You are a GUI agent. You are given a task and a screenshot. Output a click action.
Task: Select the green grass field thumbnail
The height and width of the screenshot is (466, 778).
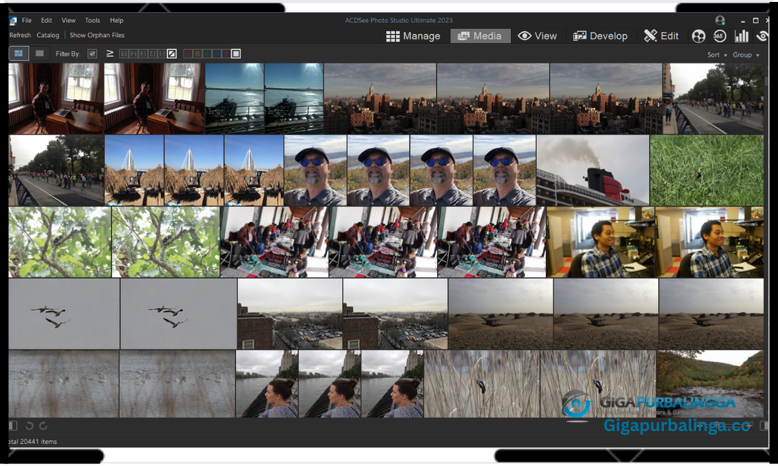(707, 170)
